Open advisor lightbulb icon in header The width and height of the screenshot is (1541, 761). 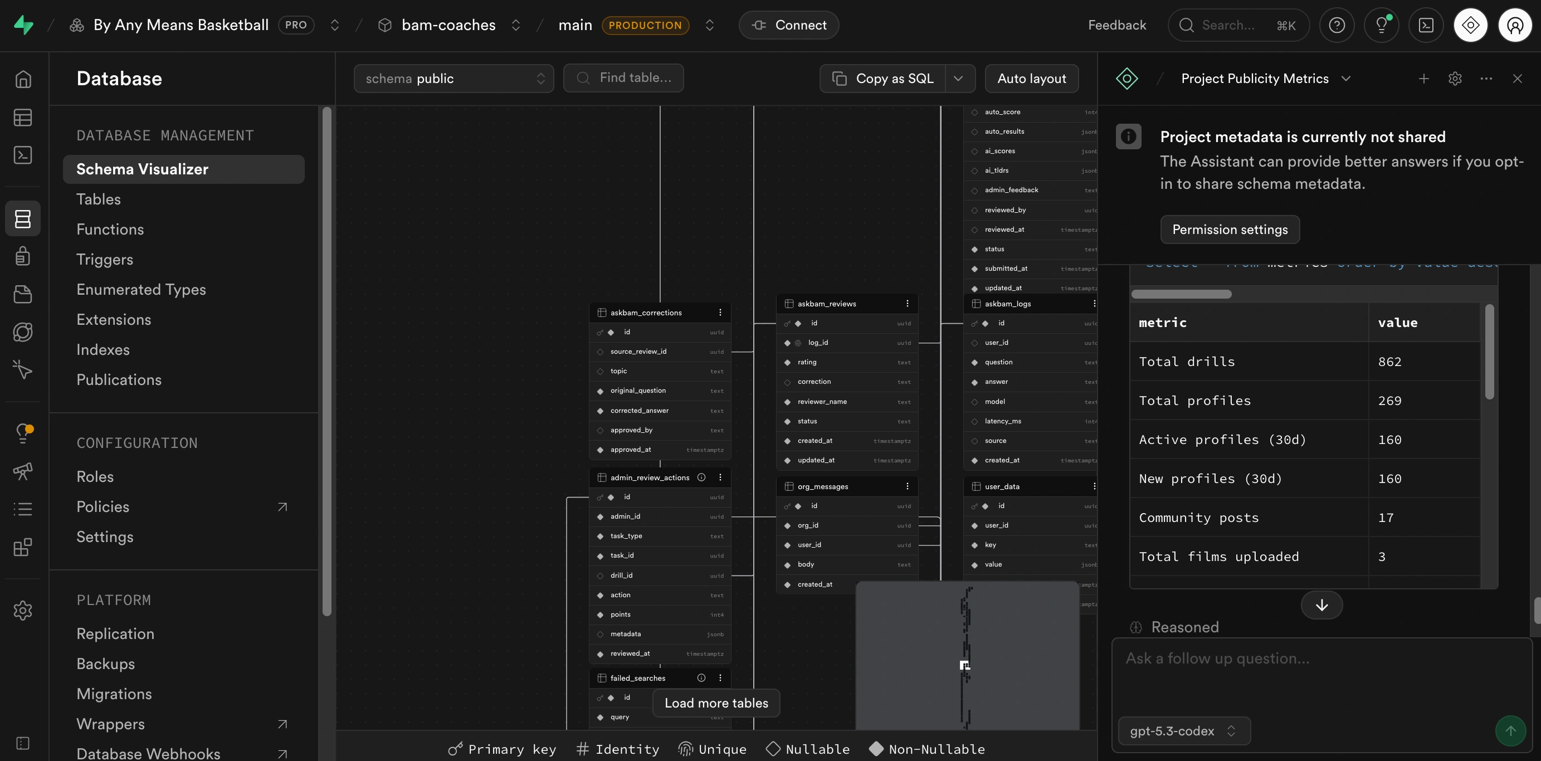[1381, 25]
